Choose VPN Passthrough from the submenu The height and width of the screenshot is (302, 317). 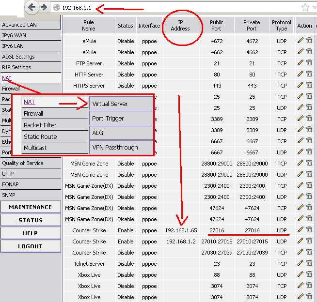click(x=121, y=147)
